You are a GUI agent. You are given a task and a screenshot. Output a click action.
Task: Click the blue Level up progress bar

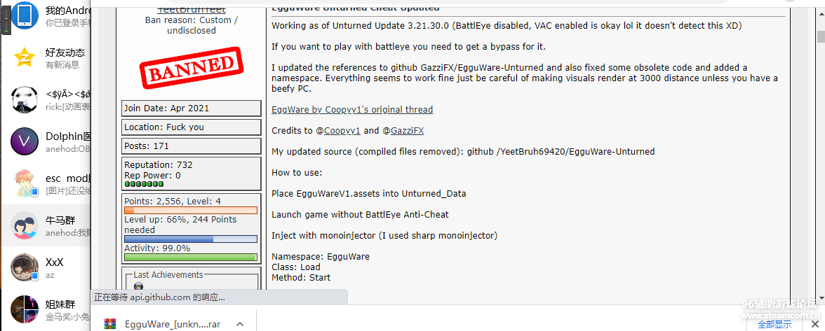click(191, 239)
